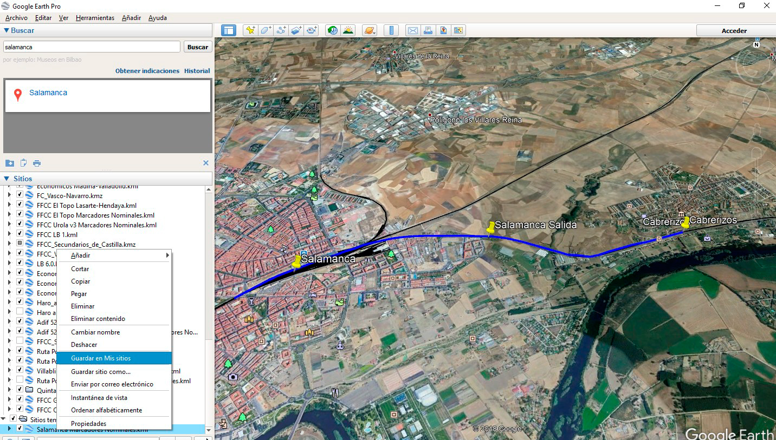Collapse the Sitios temporales folder arrow
Screen dimensions: 776x440
pos(3,419)
